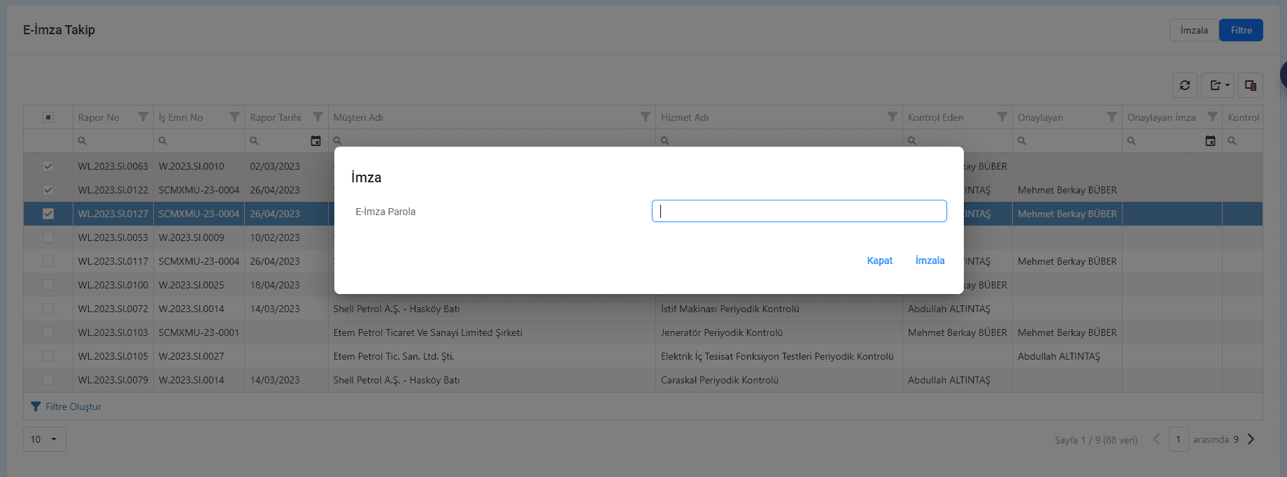The image size is (1287, 477).
Task: Filter icon in İş Emri No header
Action: (x=235, y=117)
